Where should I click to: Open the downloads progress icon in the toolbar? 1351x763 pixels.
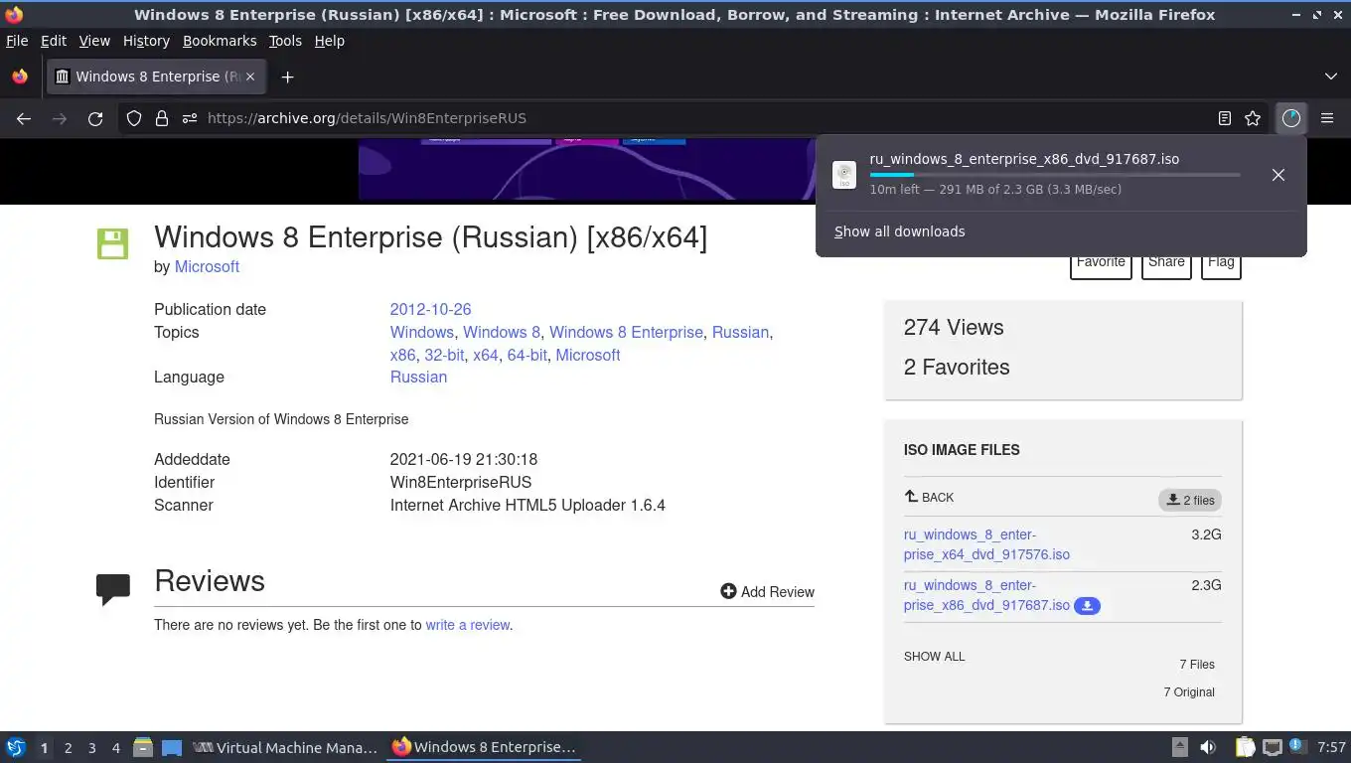coord(1290,118)
